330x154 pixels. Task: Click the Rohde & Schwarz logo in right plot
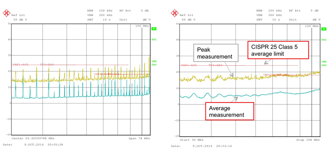[174, 13]
